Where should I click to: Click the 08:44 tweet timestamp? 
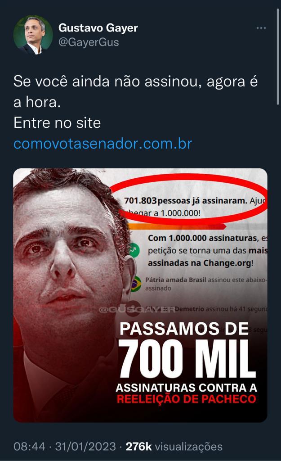pyautogui.click(x=29, y=447)
